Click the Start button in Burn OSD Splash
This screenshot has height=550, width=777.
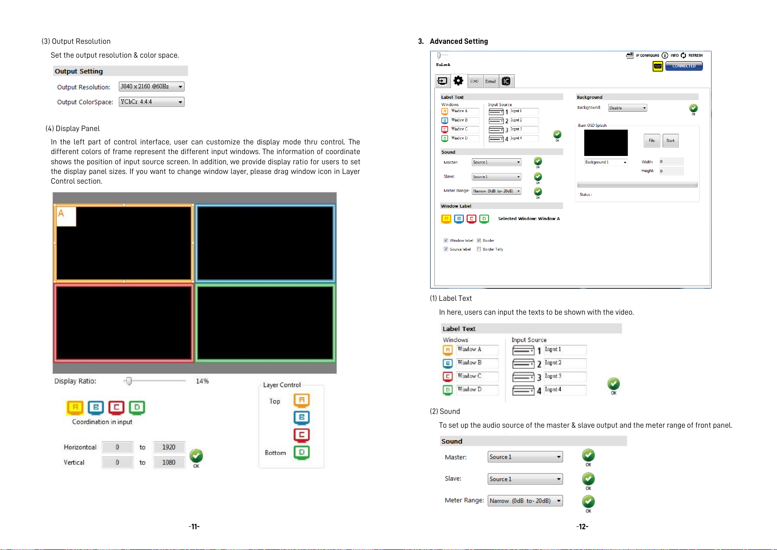click(670, 141)
